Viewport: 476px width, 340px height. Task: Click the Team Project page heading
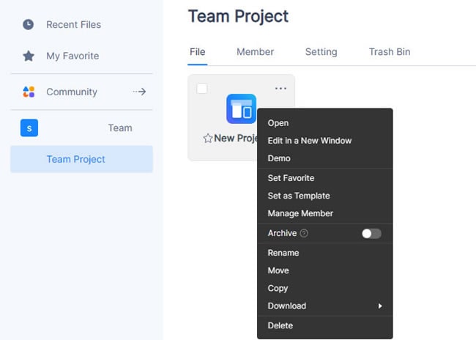coord(238,16)
